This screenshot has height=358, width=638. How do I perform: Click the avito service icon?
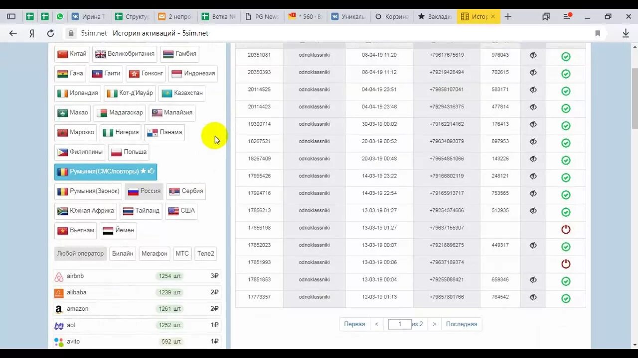click(x=59, y=342)
